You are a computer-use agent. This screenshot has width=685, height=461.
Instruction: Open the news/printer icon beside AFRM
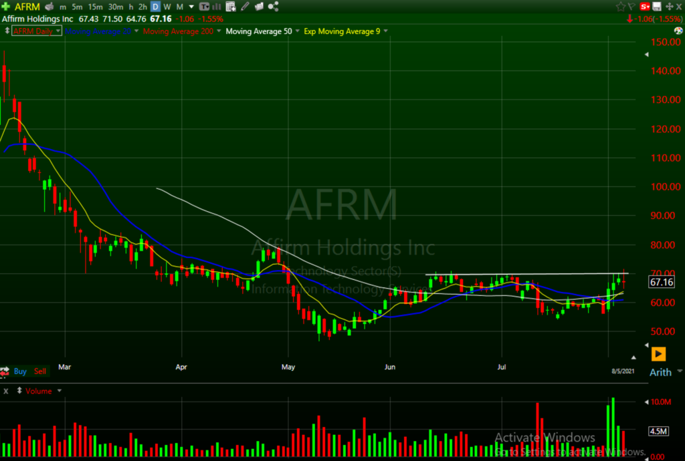pos(50,7)
